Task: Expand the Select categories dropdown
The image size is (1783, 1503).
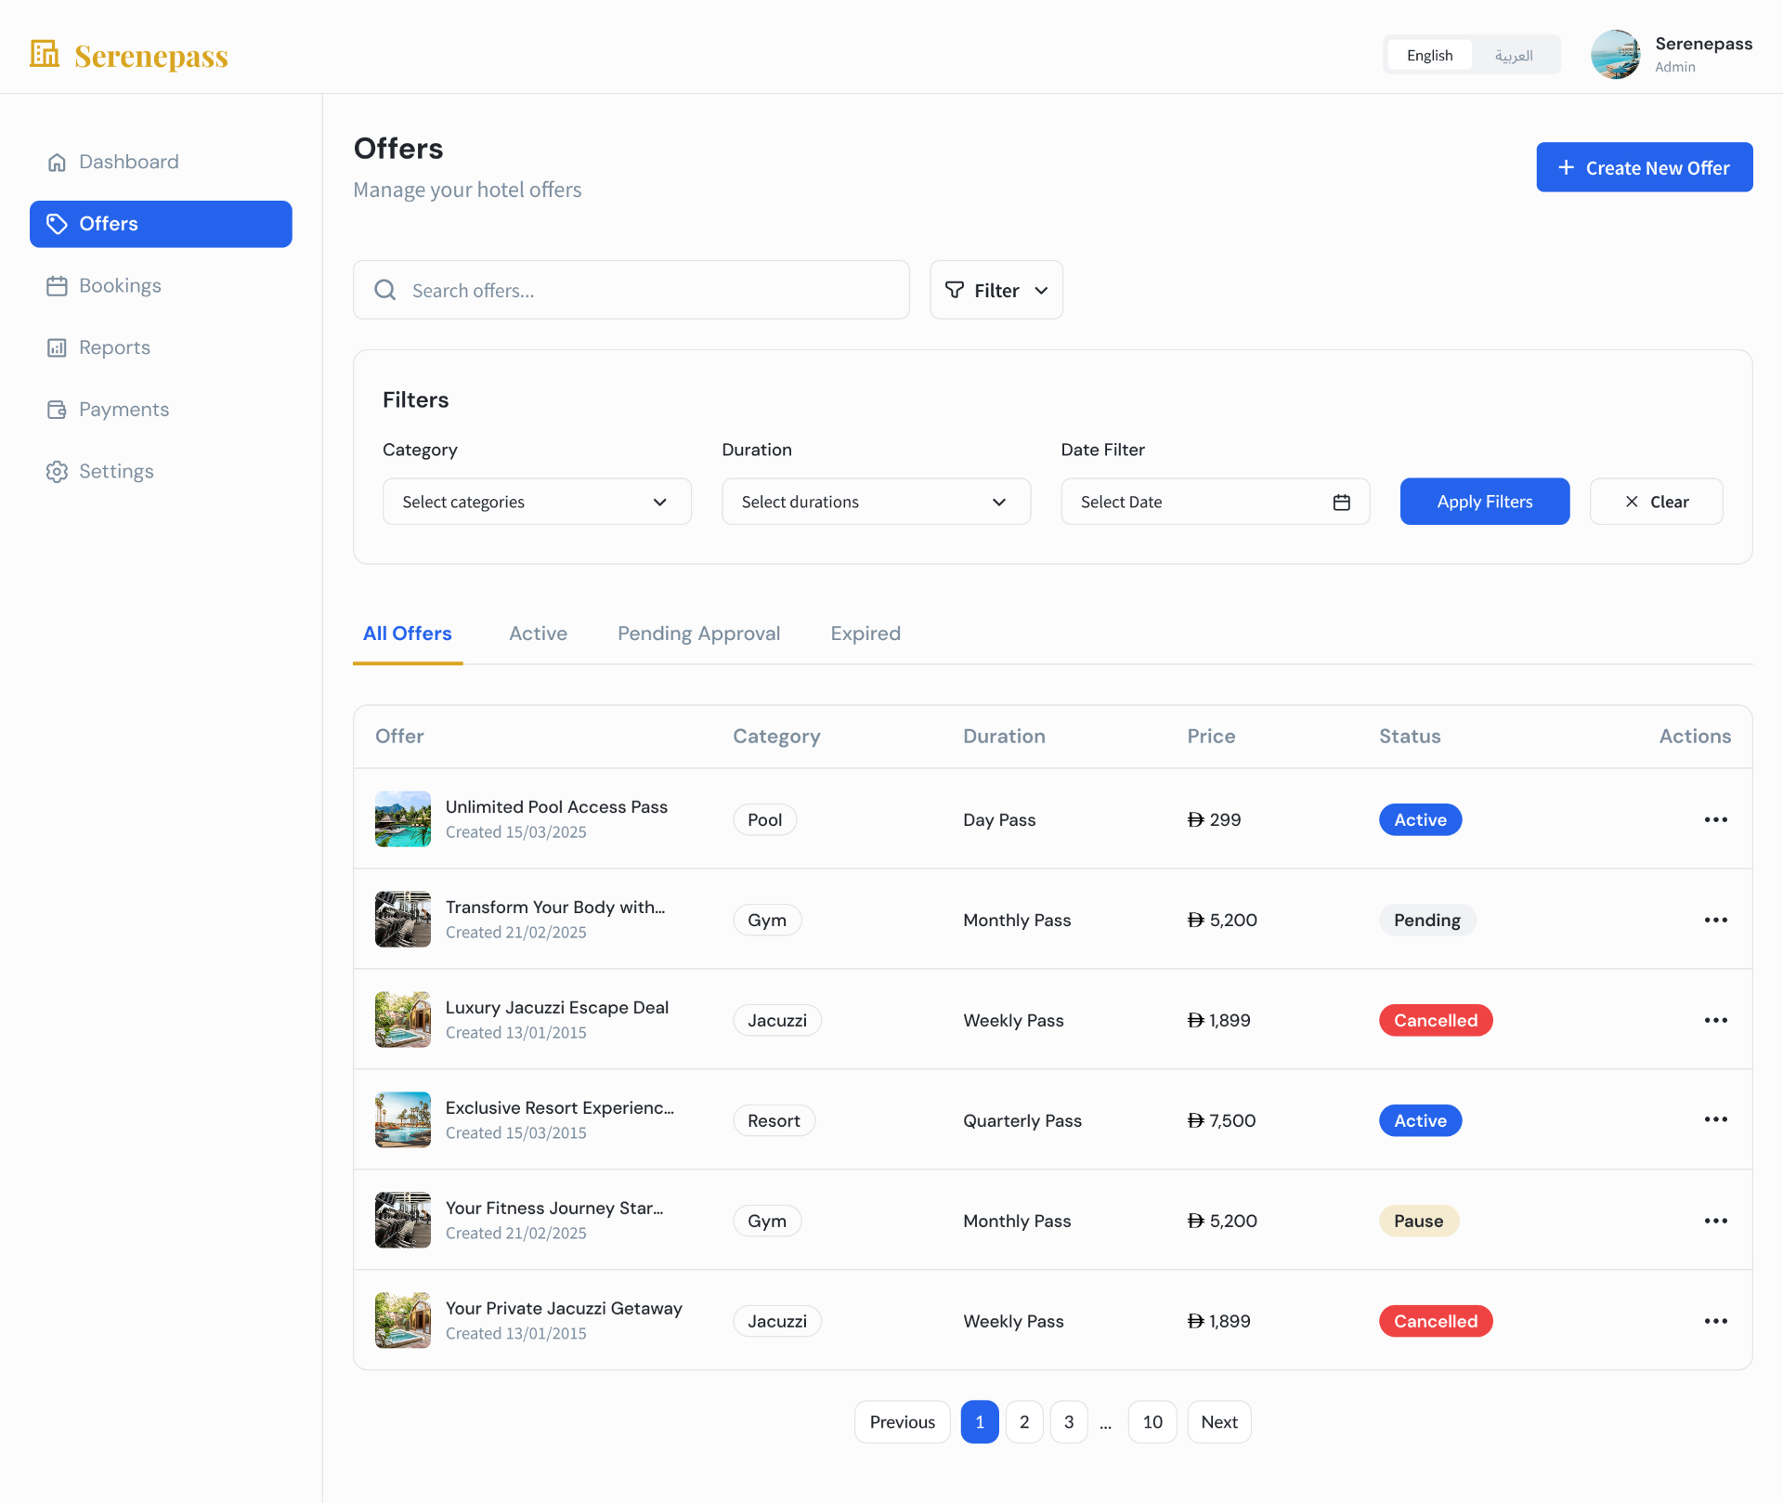Action: coord(537,502)
